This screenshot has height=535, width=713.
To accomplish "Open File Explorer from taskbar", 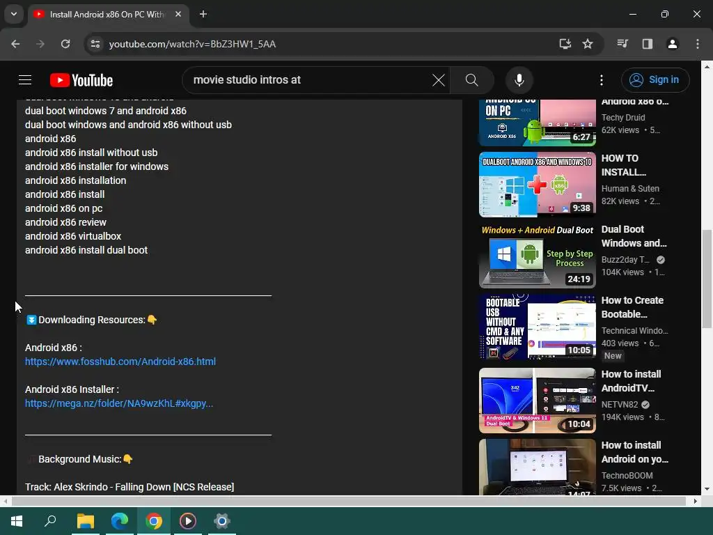I will (86, 521).
